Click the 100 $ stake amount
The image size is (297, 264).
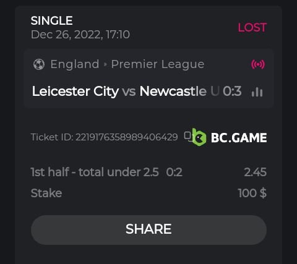[x=252, y=193]
